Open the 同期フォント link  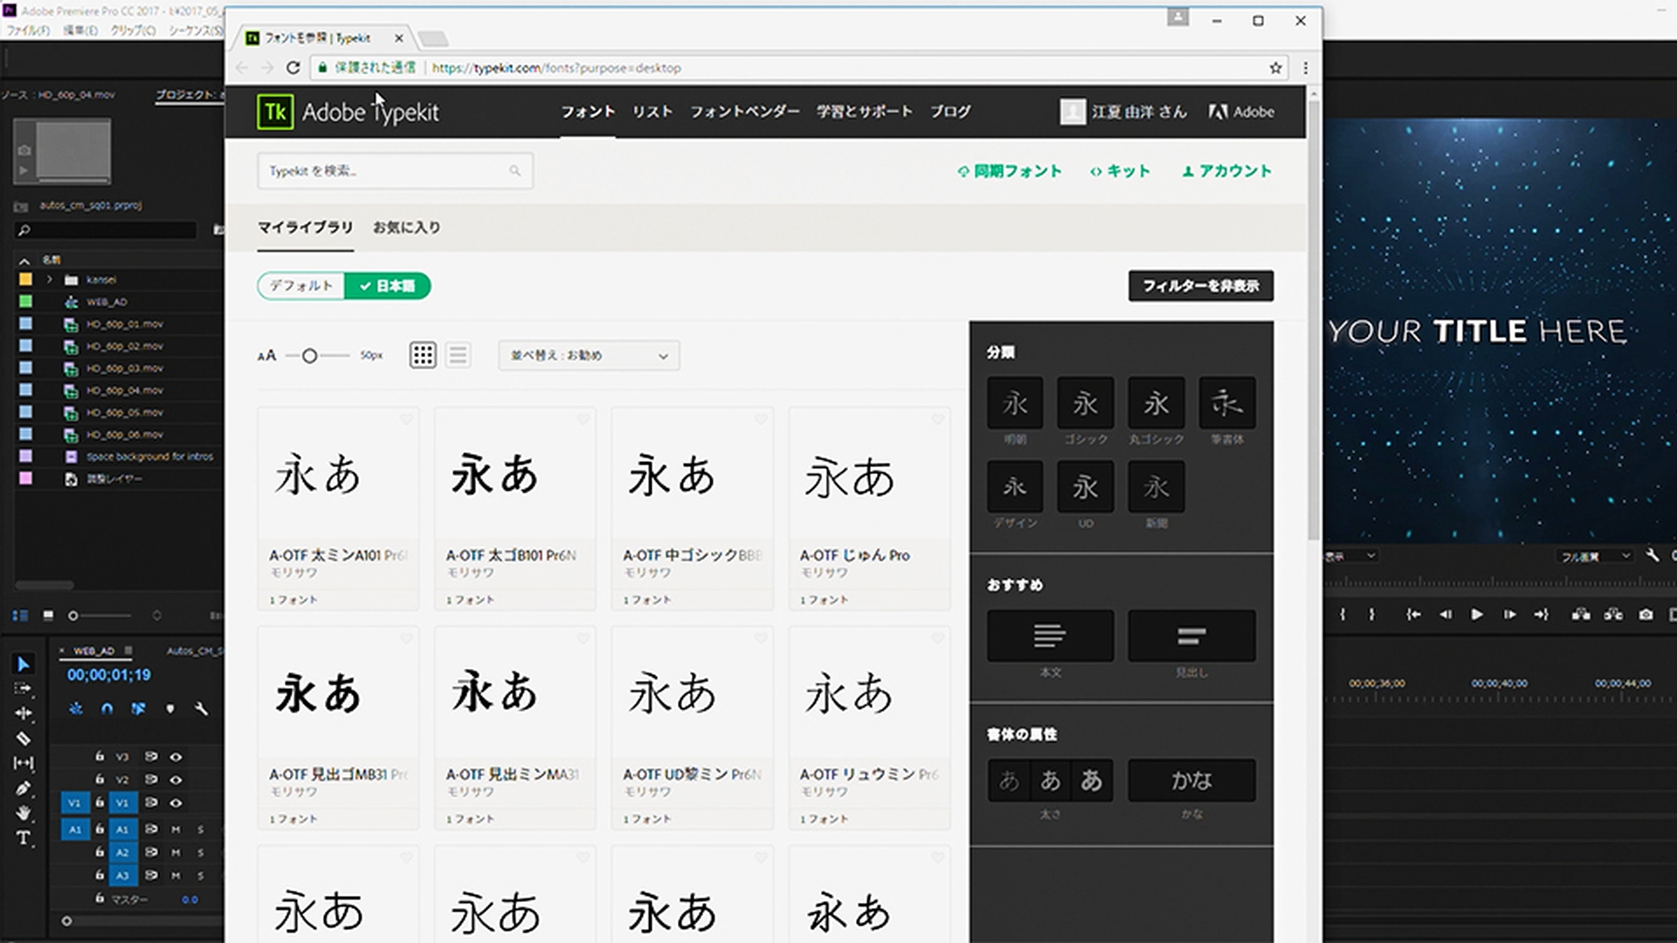coord(1010,171)
